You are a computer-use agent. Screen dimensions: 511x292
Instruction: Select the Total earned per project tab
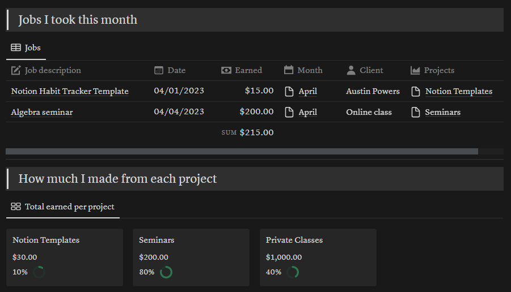pos(63,207)
